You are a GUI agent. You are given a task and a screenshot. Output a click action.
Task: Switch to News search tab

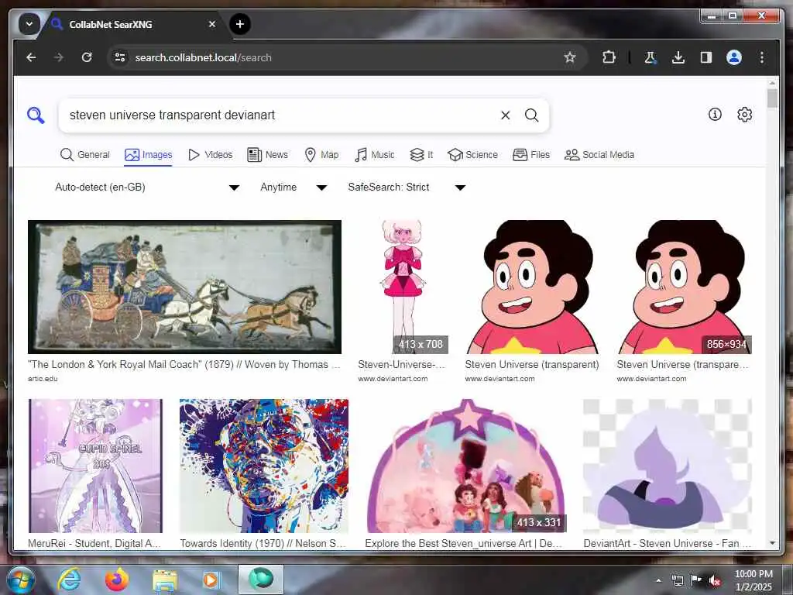(x=267, y=155)
